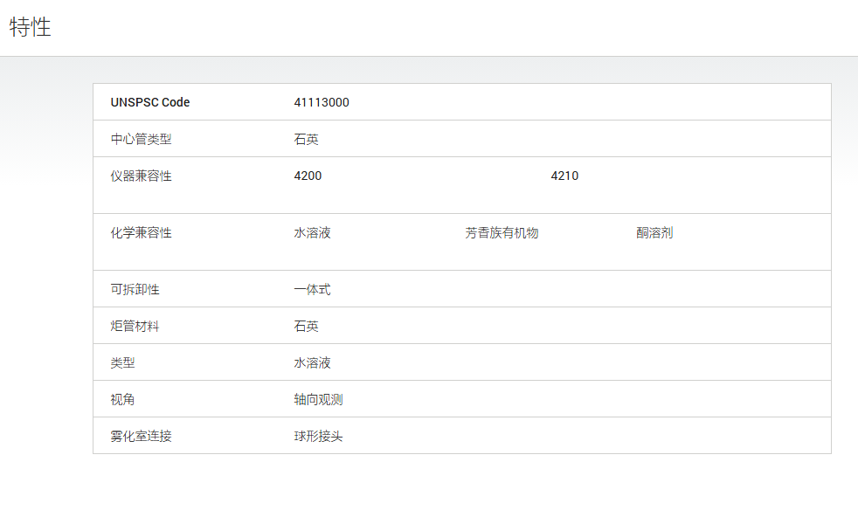Click the 仪器兼容性 label
This screenshot has height=510, width=858.
tap(142, 176)
